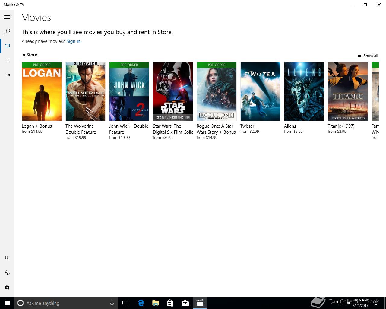The image size is (386, 309).
Task: Click the 'Logan + Bonus' title text
Action: [37, 126]
